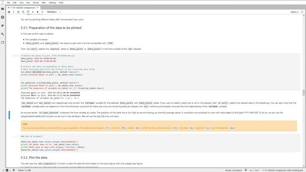
Task: Save the notebook with the toolbar icon
Action: 9,12
